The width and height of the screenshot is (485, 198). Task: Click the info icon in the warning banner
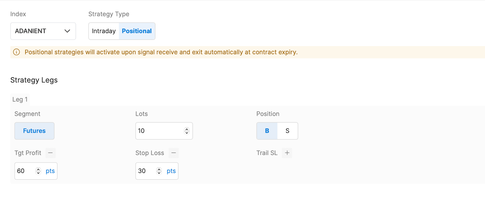pos(17,52)
